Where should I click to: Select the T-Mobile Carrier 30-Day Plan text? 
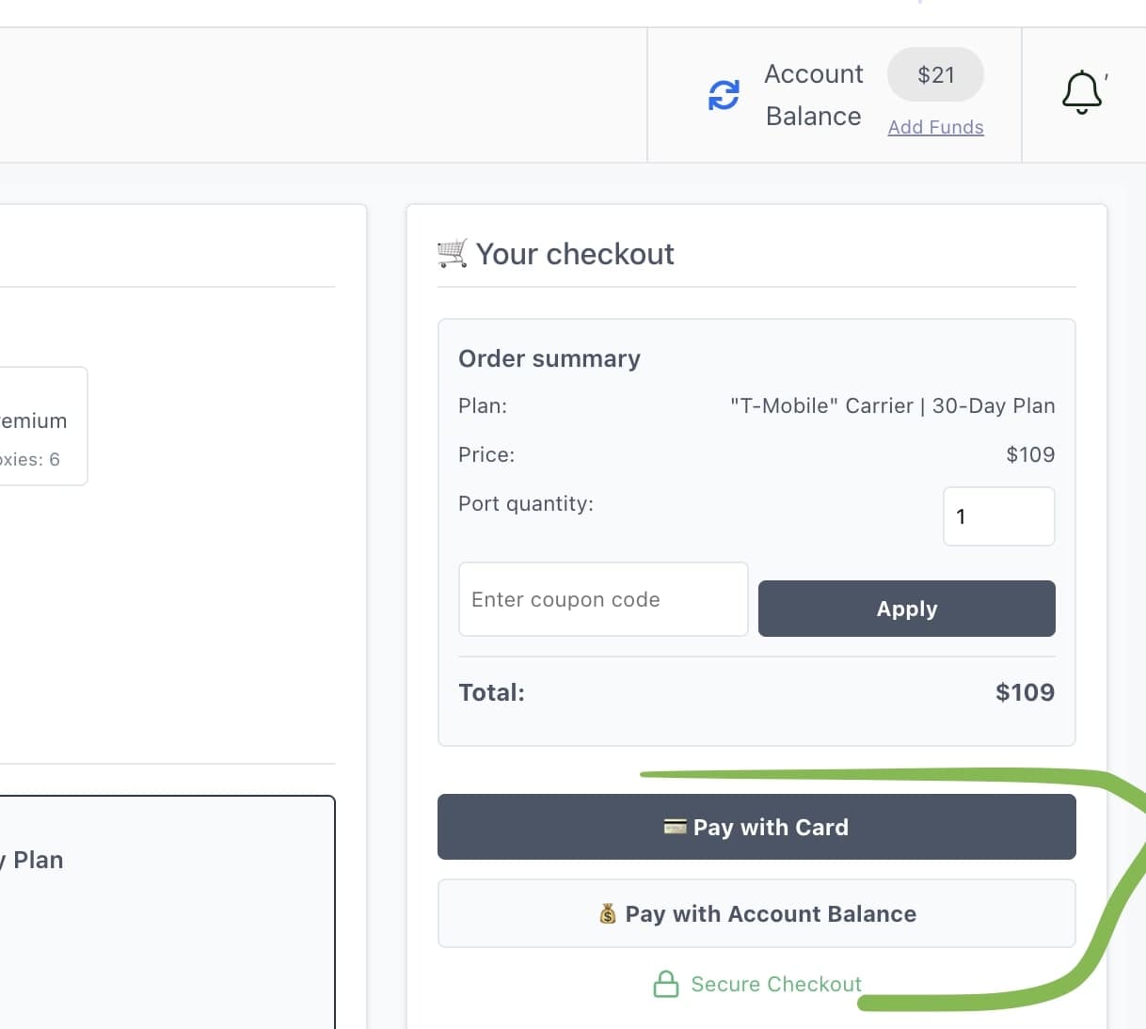pyautogui.click(x=892, y=405)
